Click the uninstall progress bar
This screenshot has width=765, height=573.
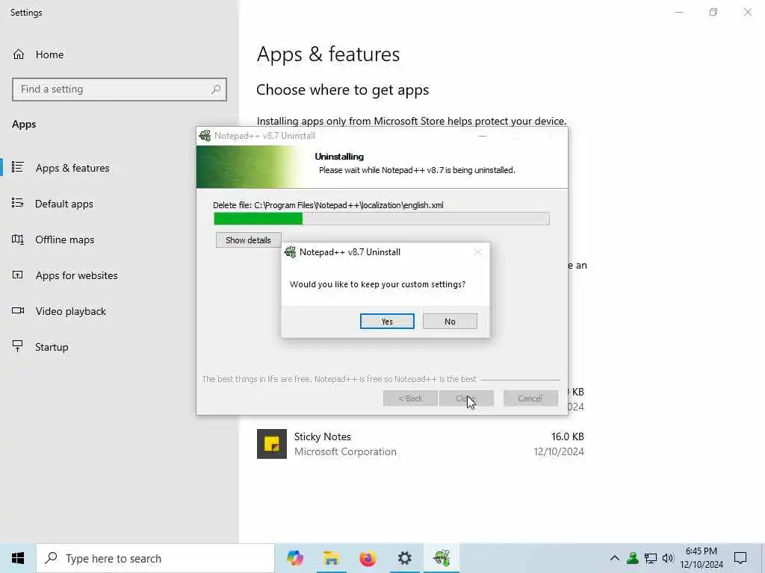tap(382, 219)
